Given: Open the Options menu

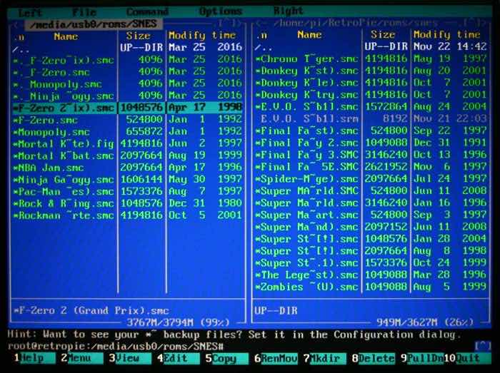Looking at the screenshot, I should 221,12.
